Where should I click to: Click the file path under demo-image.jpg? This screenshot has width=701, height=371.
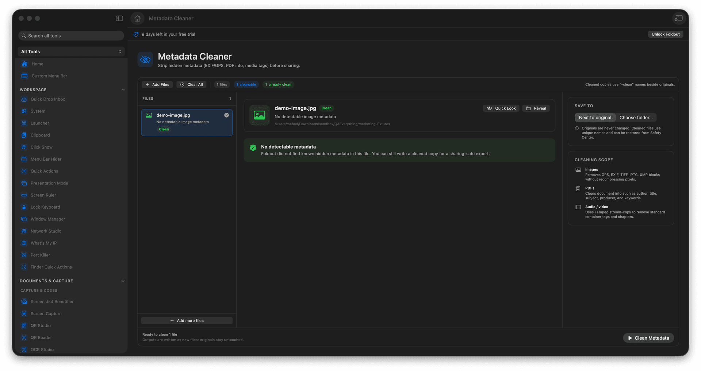point(332,124)
